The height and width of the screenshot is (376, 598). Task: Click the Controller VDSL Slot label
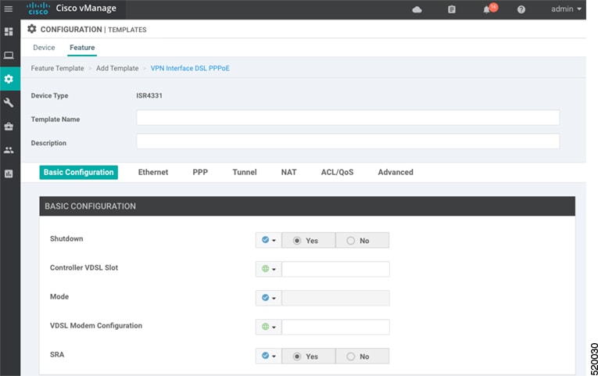(84, 267)
